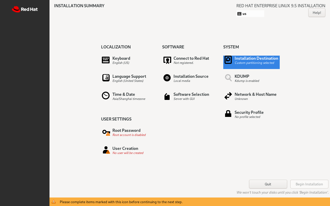Click the keyboard layout icon next to 'us'
Image resolution: width=330 pixels, height=206 pixels.
point(239,14)
